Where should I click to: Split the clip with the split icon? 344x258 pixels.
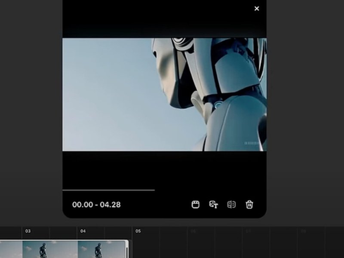(231, 205)
